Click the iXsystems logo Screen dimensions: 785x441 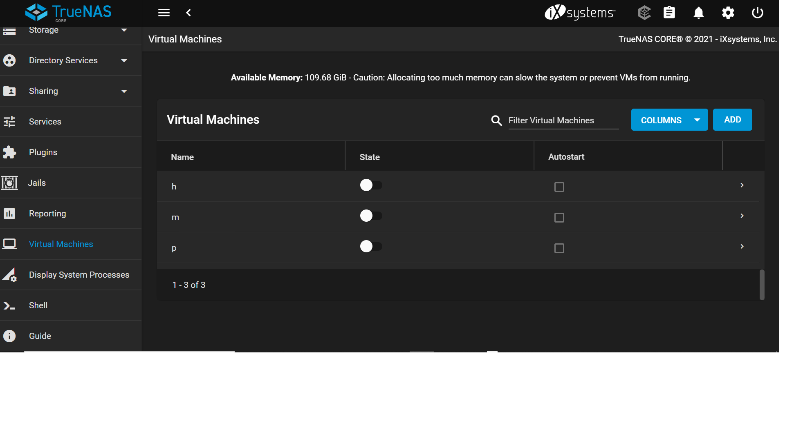point(579,13)
